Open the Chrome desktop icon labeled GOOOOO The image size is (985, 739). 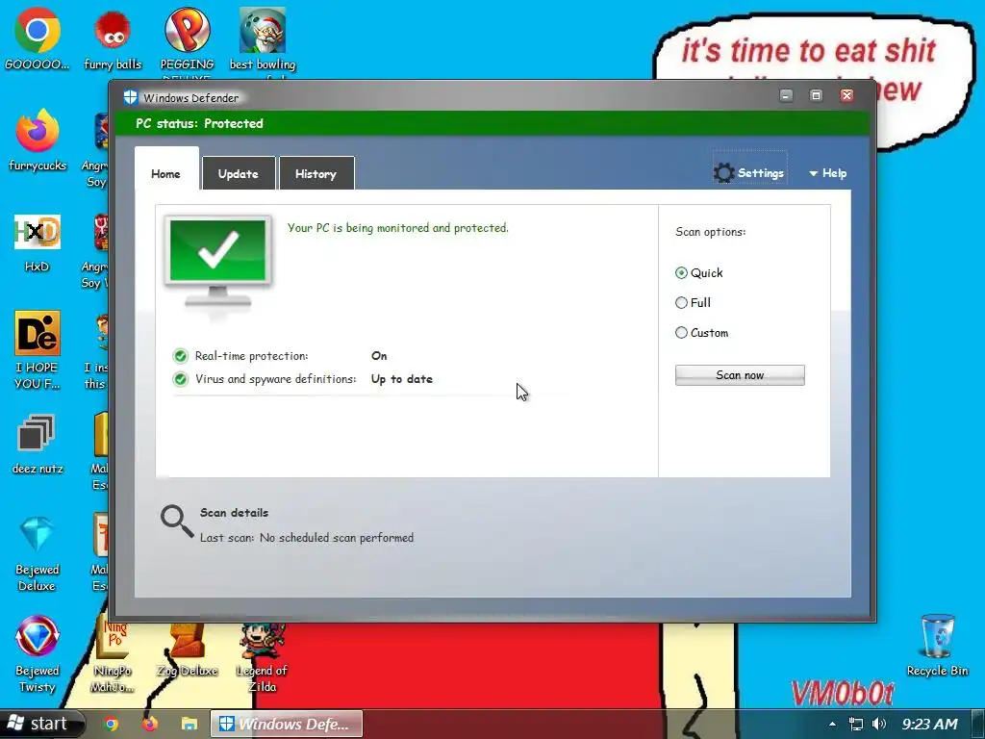pyautogui.click(x=38, y=38)
